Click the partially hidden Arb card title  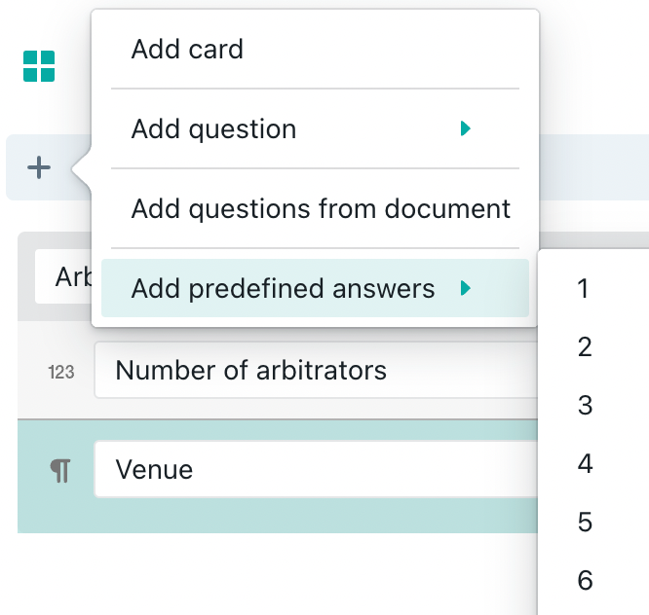click(x=64, y=278)
